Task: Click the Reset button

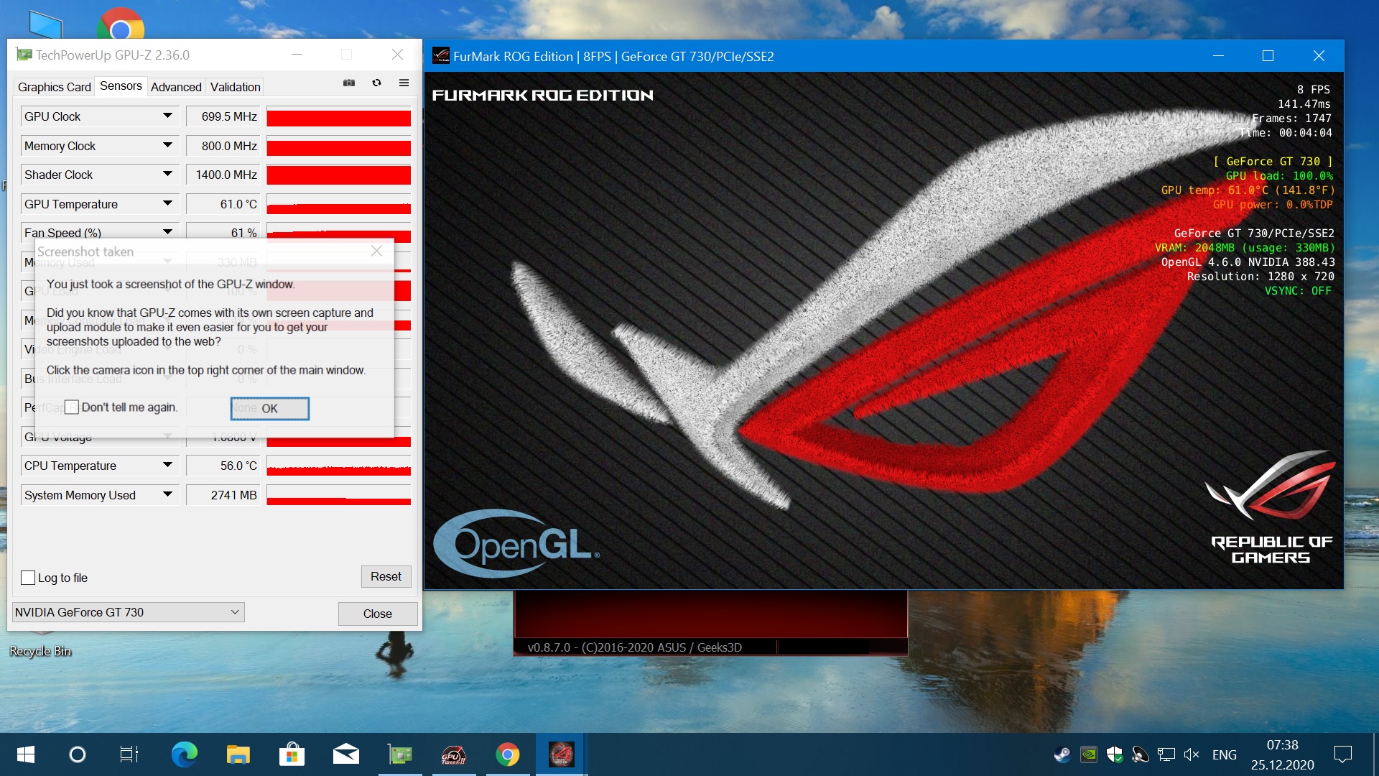Action: (386, 576)
